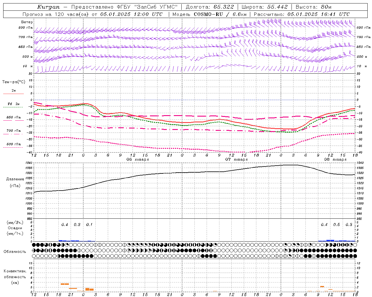Screen dimensions: 372x297
Task: Click the "Td 2м" dew point legend entry
Action: point(13,104)
